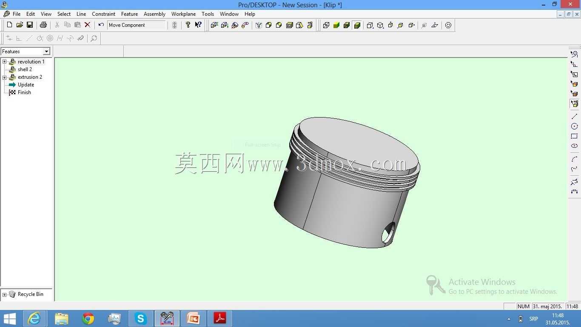Open the Assembly menu
The image size is (581, 327).
154,14
